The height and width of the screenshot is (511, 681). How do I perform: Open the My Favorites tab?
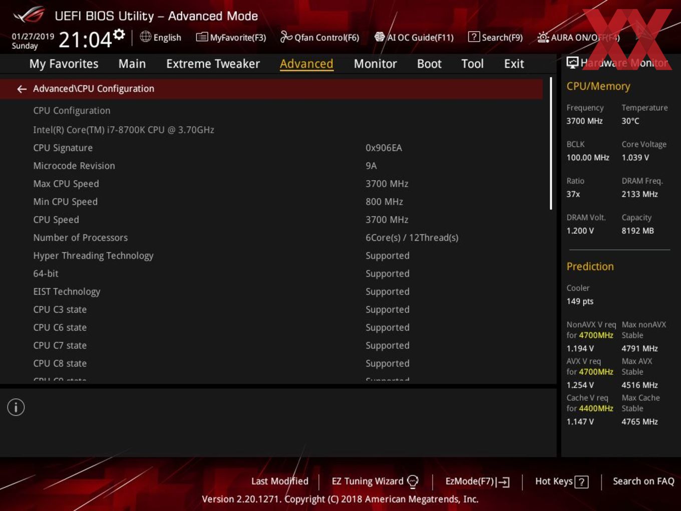pos(64,64)
